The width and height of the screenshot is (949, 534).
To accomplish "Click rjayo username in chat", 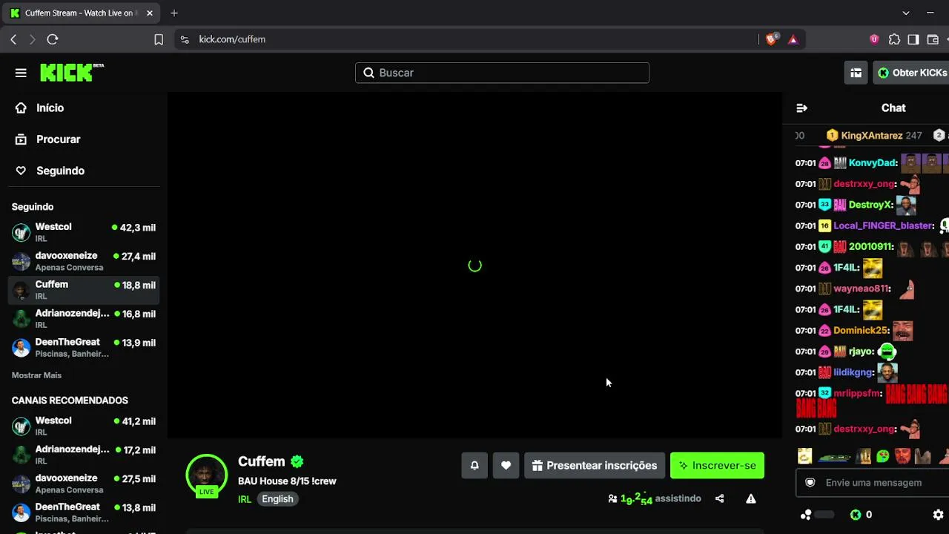I will (x=861, y=352).
